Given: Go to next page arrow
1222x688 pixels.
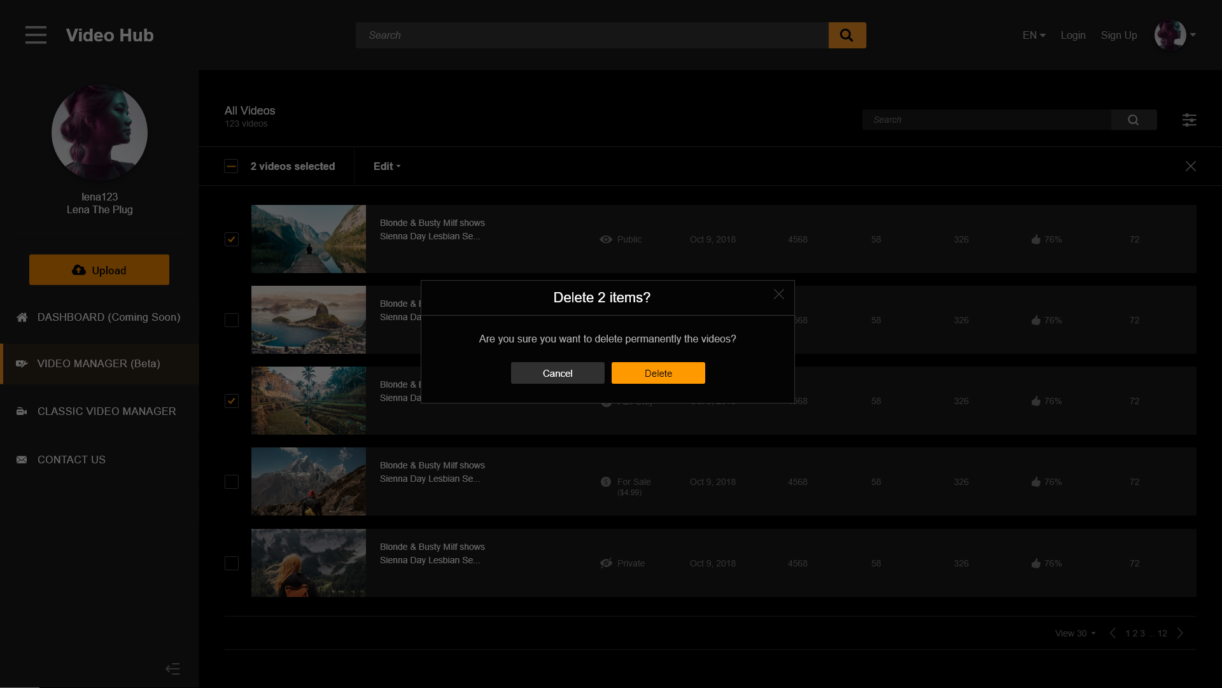Looking at the screenshot, I should point(1180,633).
